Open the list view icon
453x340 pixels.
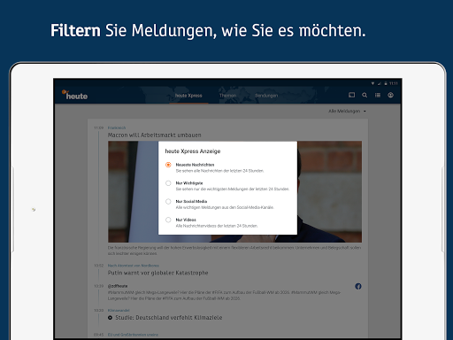click(x=378, y=95)
